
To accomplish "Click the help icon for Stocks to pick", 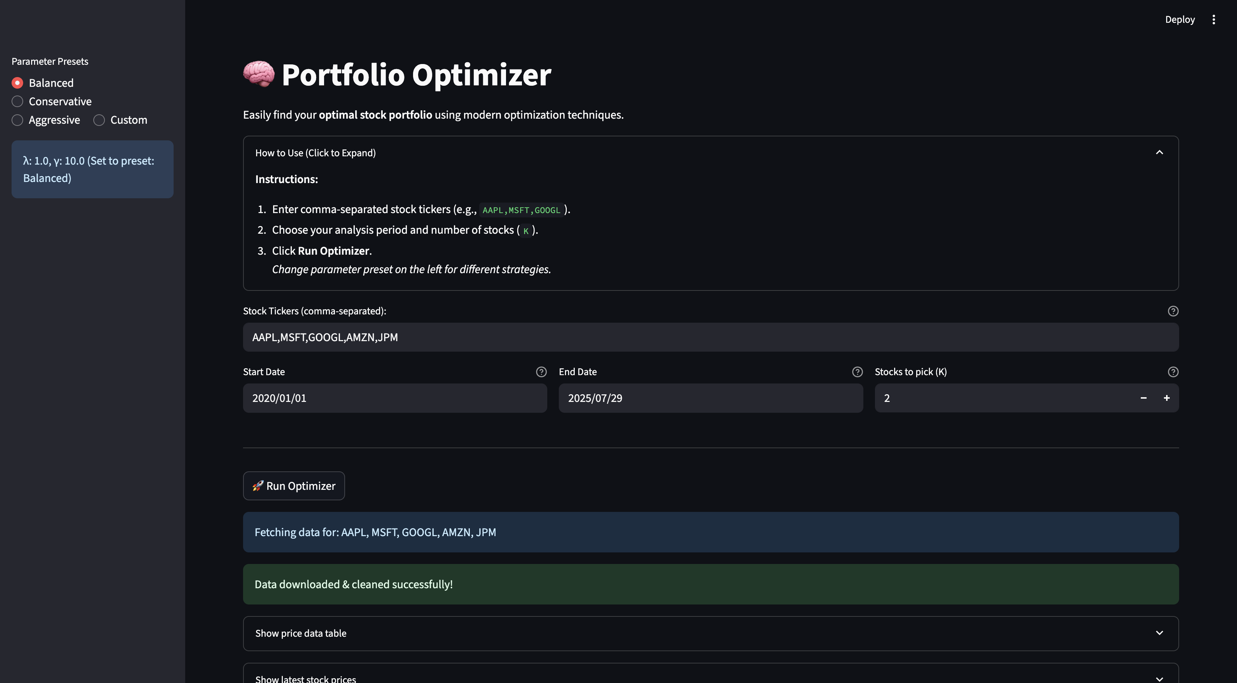I will [x=1173, y=372].
